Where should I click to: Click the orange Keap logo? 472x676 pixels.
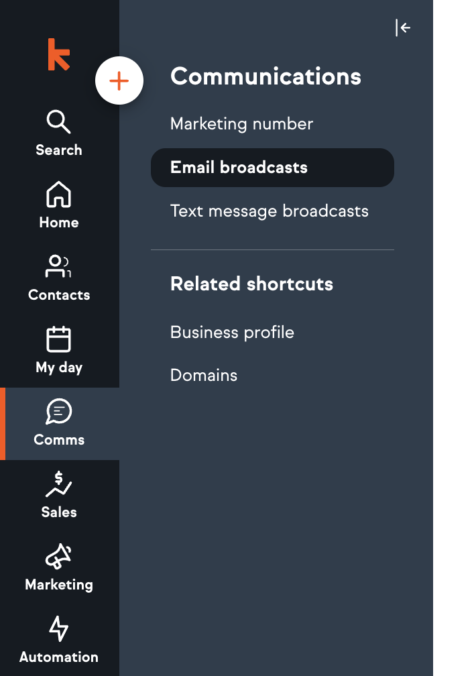click(x=58, y=54)
